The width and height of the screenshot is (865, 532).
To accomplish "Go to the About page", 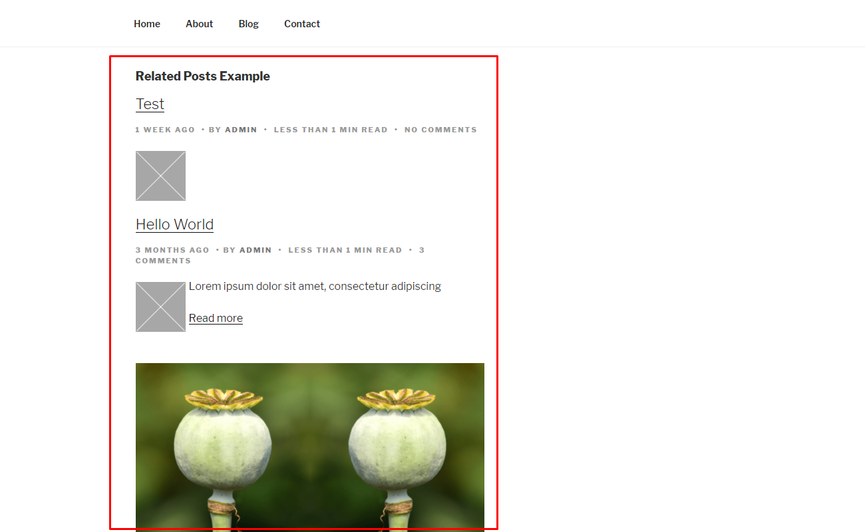I will (x=199, y=24).
